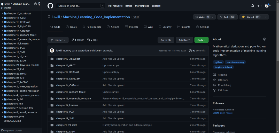The width and height of the screenshot is (279, 133).
Task: Expand charpter6_knn in the sidebar tree
Action: click(2, 104)
